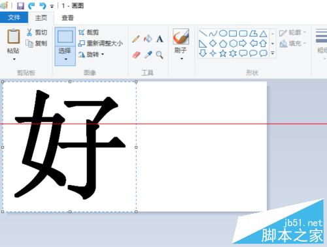
Task: Click the bottom-center selection resize handle
Action: click(70, 211)
